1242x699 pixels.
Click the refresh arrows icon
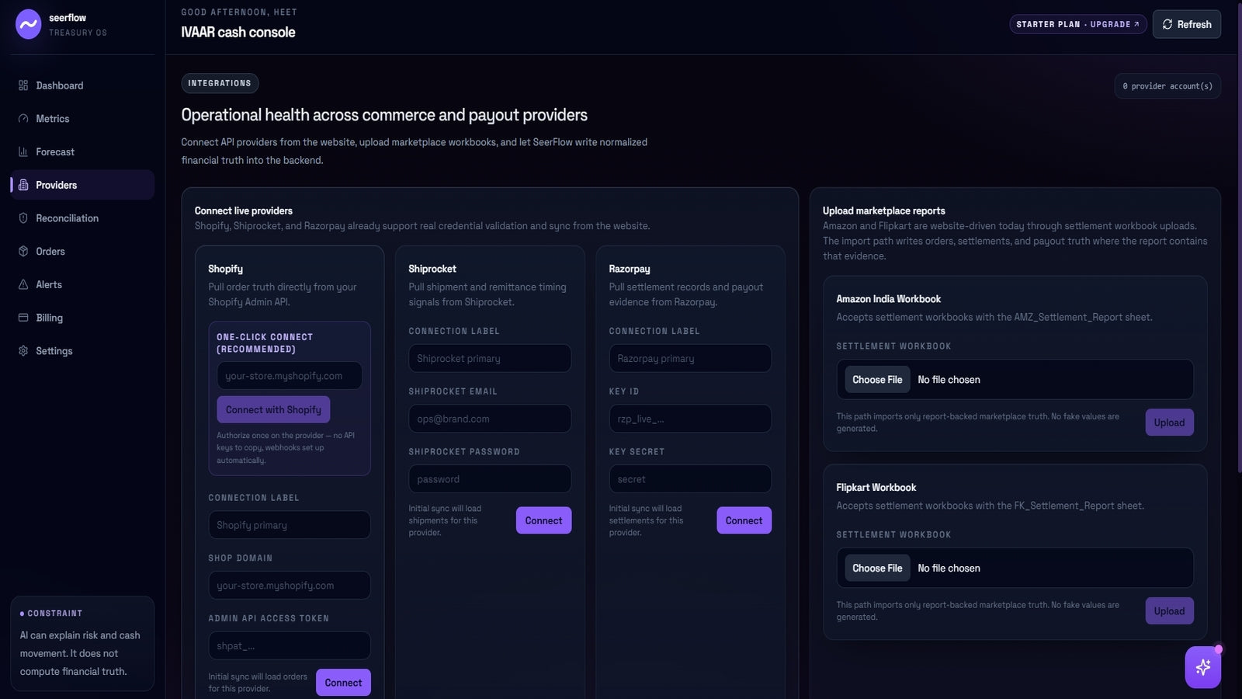point(1167,24)
